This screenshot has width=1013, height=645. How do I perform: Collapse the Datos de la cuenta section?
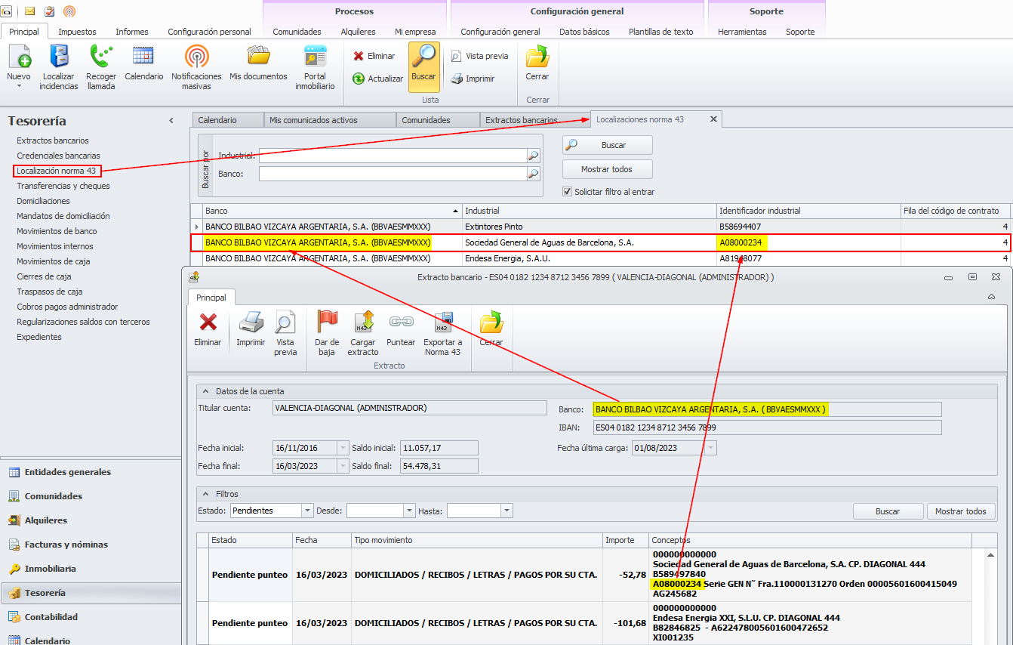coord(205,391)
